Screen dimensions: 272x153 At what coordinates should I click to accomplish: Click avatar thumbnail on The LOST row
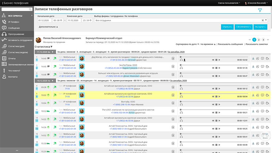(x=82, y=111)
